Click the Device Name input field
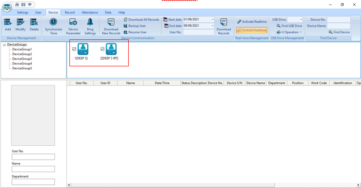361x188 pixels. point(339,26)
